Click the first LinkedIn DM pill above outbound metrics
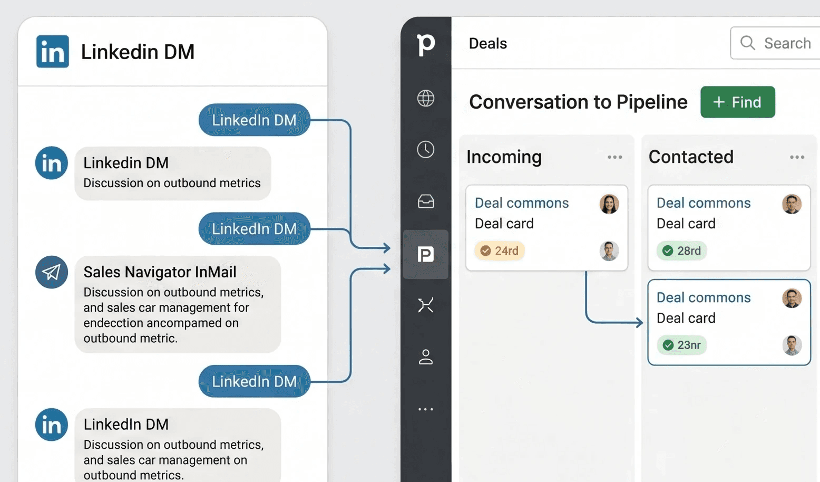The height and width of the screenshot is (482, 820). click(x=254, y=120)
